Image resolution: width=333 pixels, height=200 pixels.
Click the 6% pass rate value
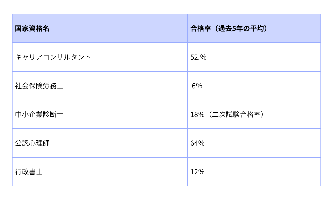click(x=197, y=86)
